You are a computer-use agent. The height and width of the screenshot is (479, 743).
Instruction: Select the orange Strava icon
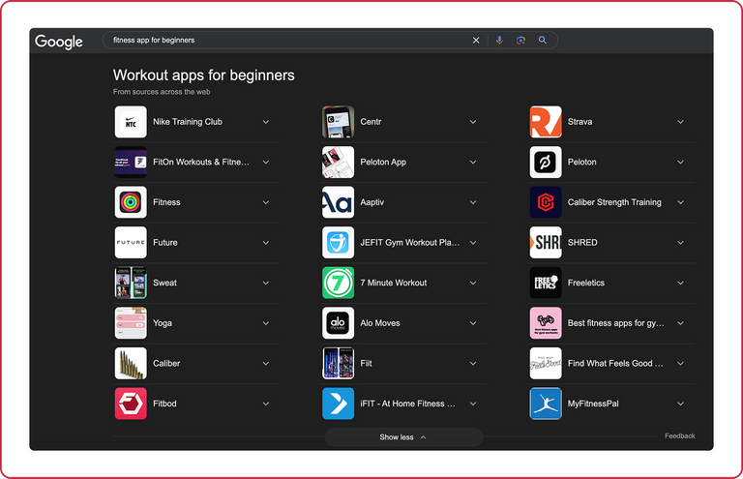pos(546,122)
